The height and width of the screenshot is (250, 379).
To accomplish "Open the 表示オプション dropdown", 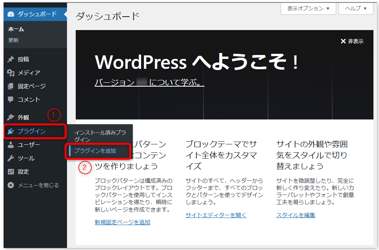I will [x=308, y=8].
